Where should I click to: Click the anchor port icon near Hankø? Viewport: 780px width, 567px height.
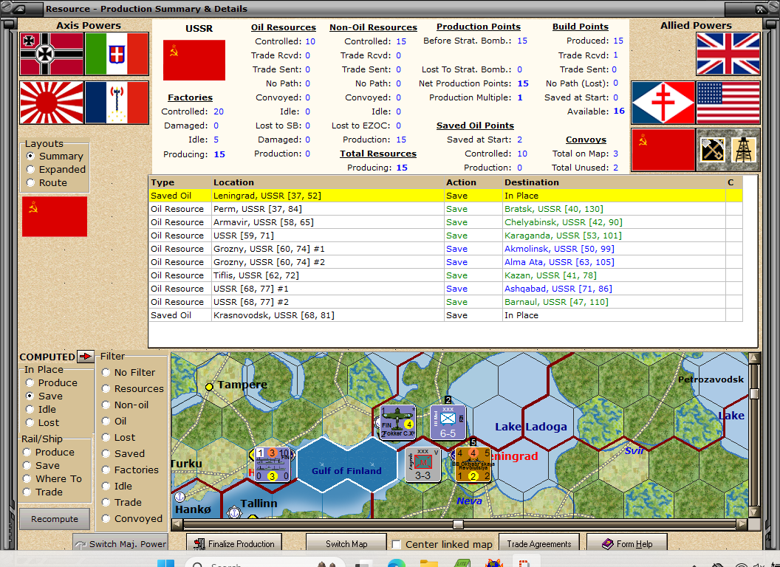[x=179, y=497]
